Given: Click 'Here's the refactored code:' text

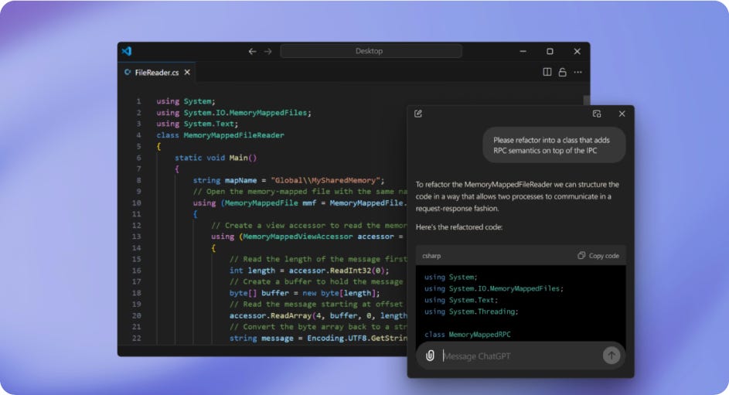Looking at the screenshot, I should click(x=459, y=226).
